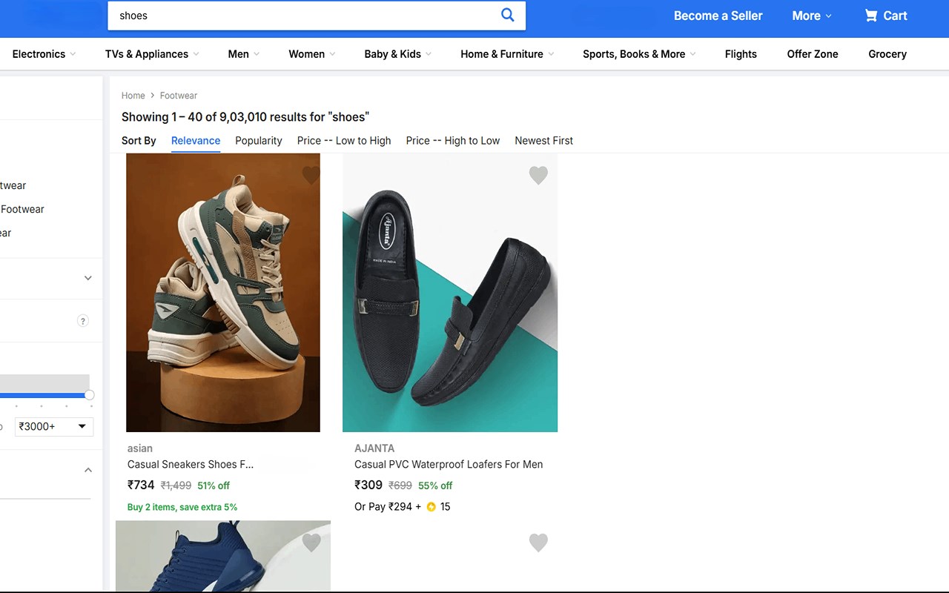The height and width of the screenshot is (593, 949).
Task: Click the struck-through ₹1,499 price
Action: (176, 486)
